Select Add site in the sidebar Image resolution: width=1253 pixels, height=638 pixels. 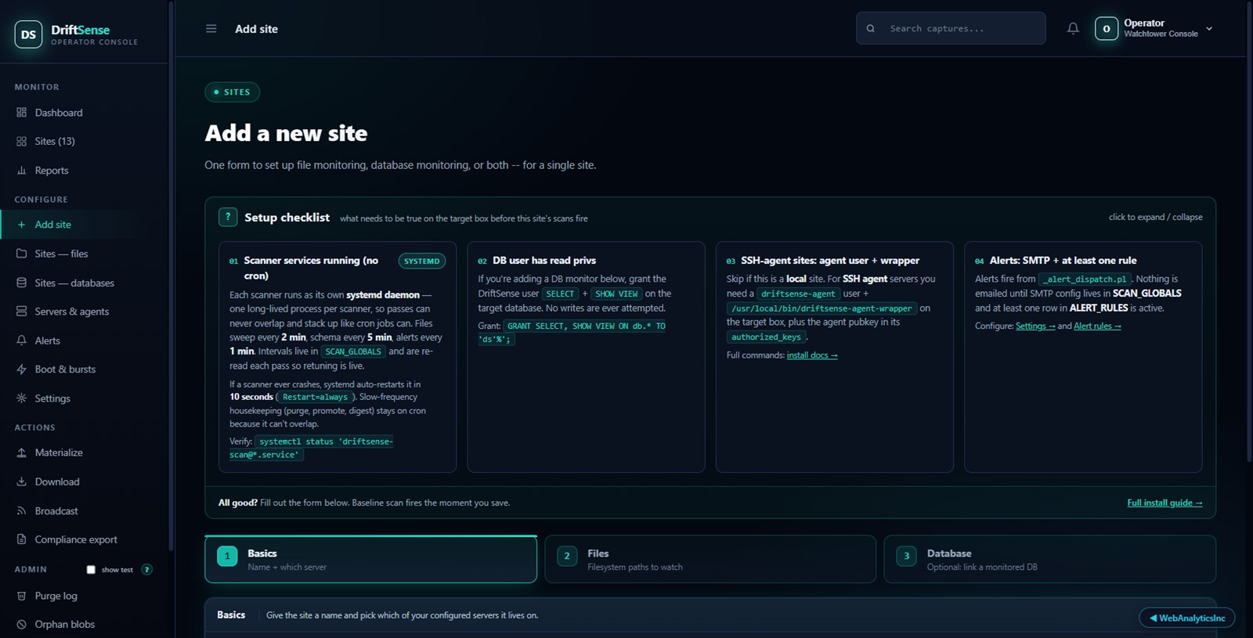click(84, 225)
